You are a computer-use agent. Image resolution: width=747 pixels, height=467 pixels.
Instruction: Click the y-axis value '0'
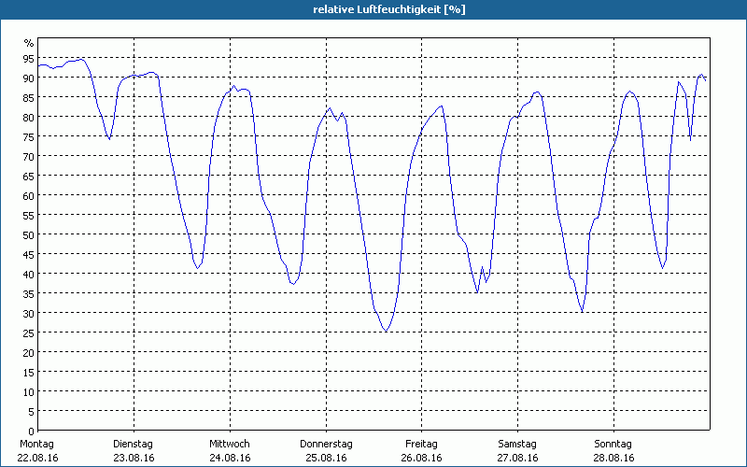(32, 432)
